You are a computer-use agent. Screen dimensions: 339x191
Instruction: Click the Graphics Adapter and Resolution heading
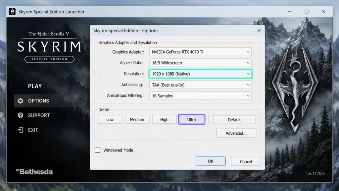[127, 43]
